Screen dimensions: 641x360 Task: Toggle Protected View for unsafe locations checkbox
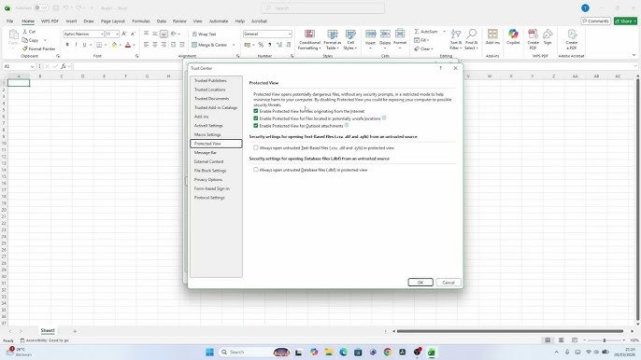[256, 118]
